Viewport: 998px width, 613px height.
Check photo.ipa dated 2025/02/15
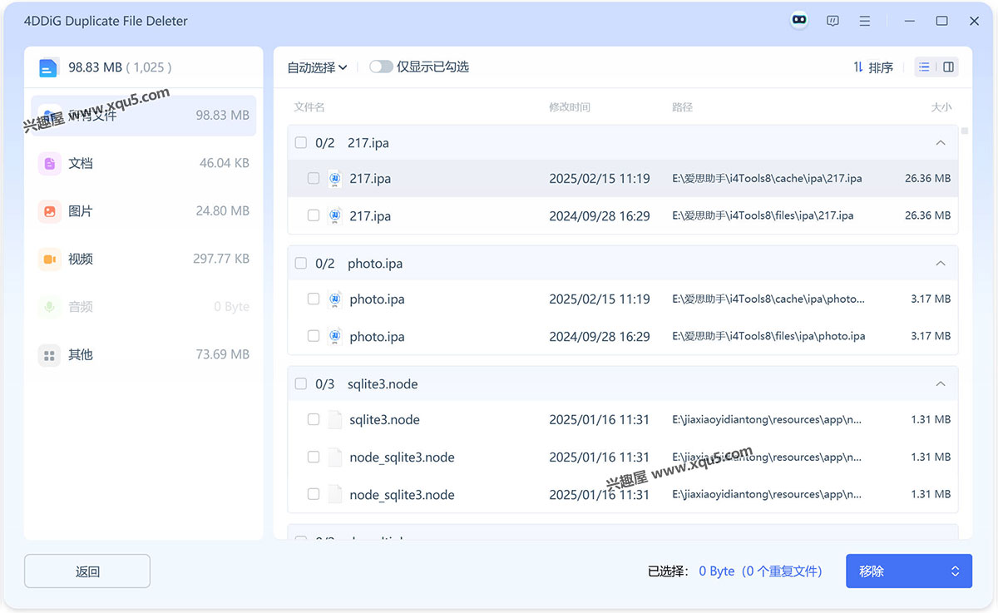click(314, 299)
